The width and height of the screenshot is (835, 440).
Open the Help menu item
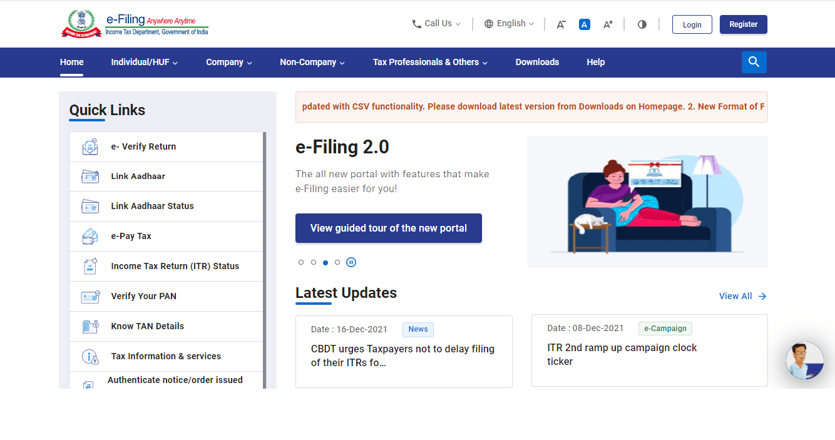pos(596,62)
